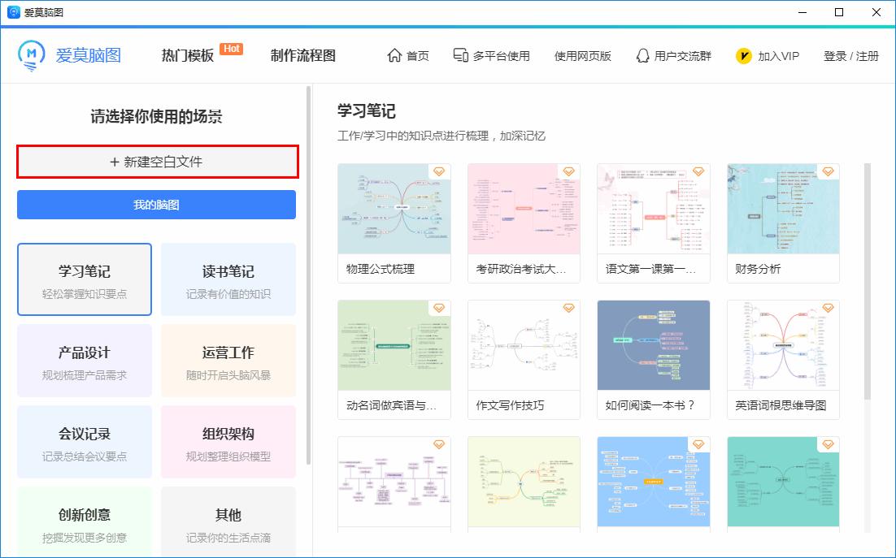
Task: Select the 组织架构 scene category
Action: tap(228, 442)
